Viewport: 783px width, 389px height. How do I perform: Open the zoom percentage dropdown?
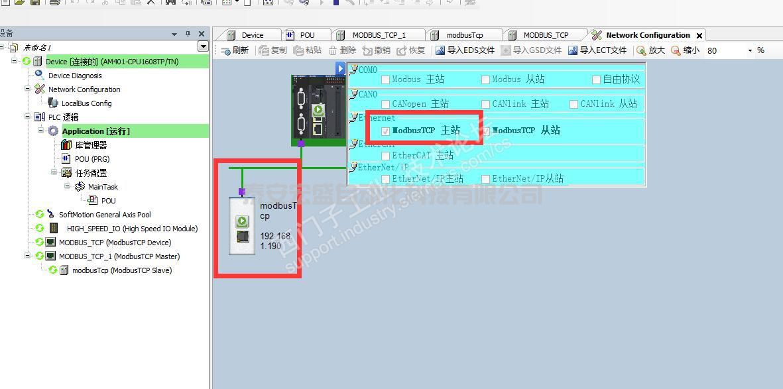pos(750,50)
